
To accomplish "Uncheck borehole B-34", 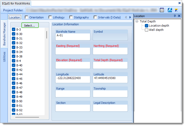I will pos(14,52).
